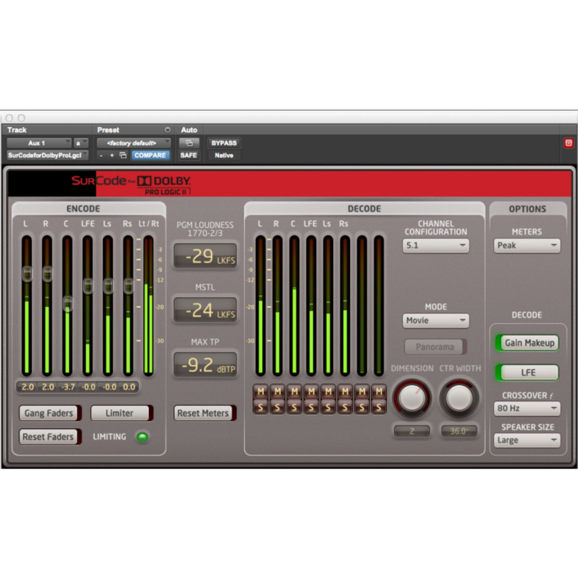Click the encode Rs channel fader handle
The height and width of the screenshot is (578, 578).
128,286
